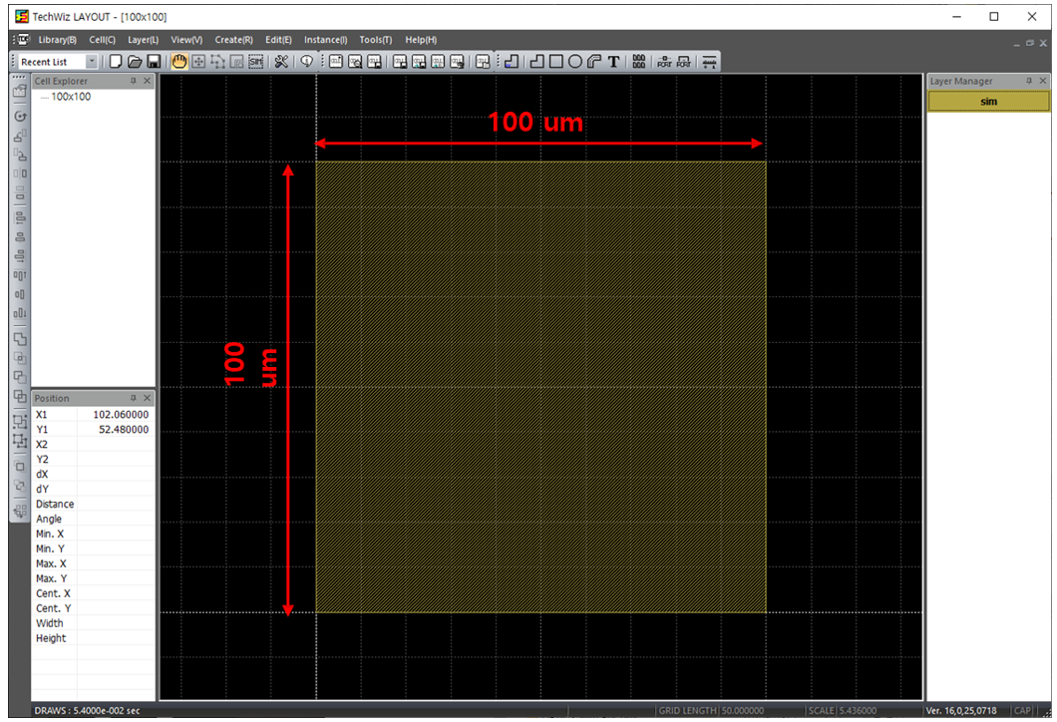Select the Circle drawing tool
Screen dimensions: 1057x722
(x=575, y=62)
